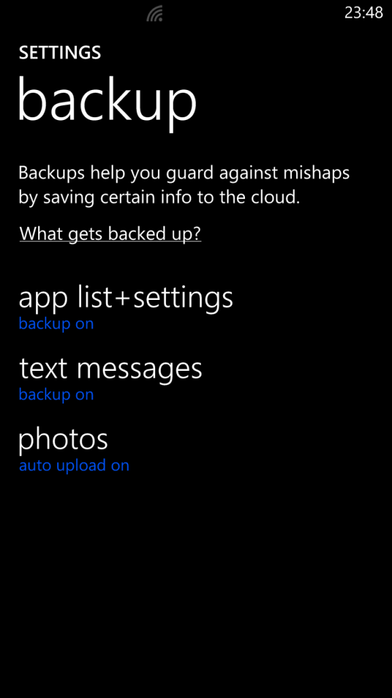Tap 'auto upload on' status under photos
Image resolution: width=392 pixels, height=698 pixels.
coord(73,466)
